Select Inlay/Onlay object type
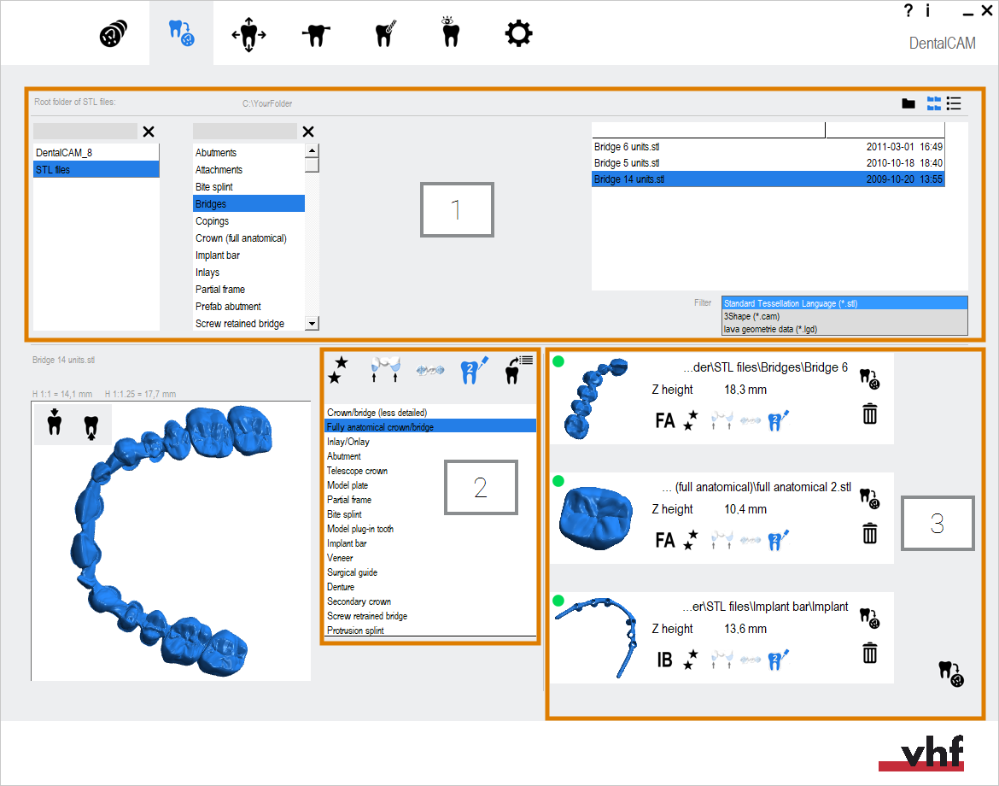The image size is (999, 786). [x=430, y=442]
